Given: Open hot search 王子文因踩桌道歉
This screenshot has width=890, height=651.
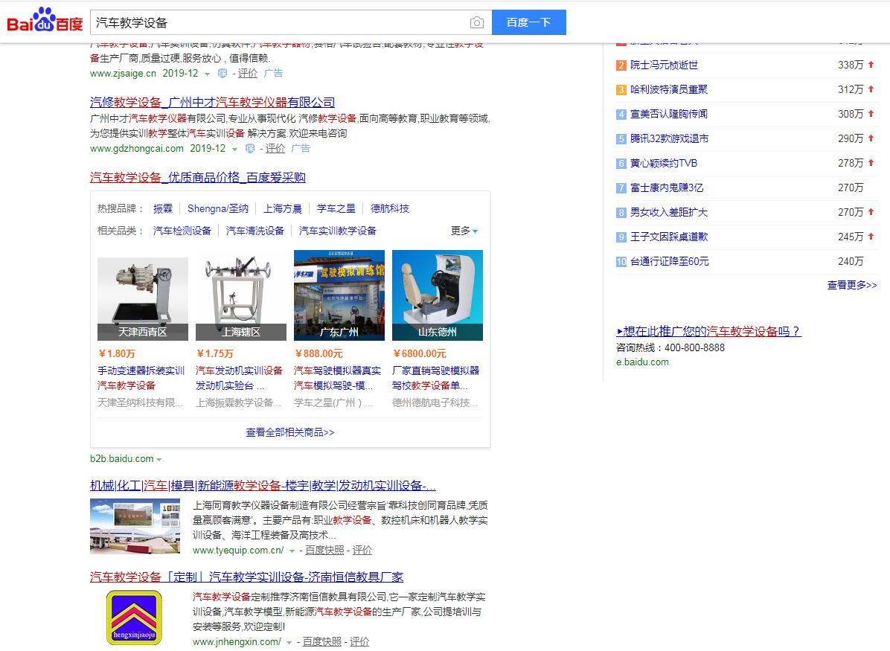Looking at the screenshot, I should [669, 236].
